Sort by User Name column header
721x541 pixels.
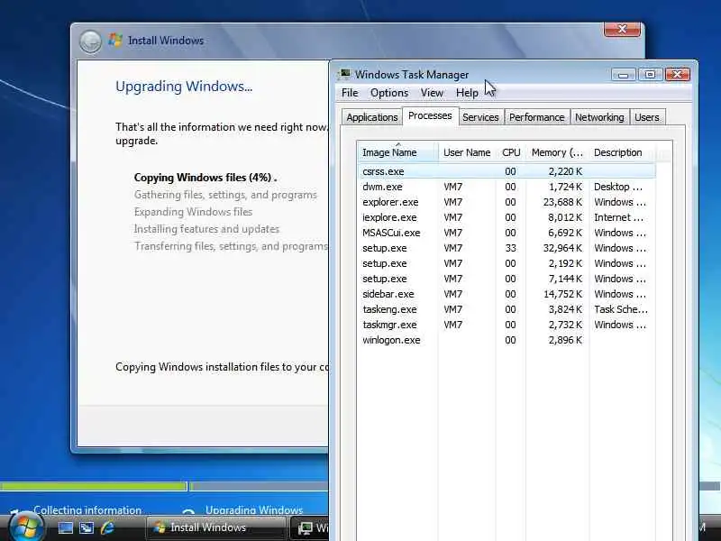(467, 152)
